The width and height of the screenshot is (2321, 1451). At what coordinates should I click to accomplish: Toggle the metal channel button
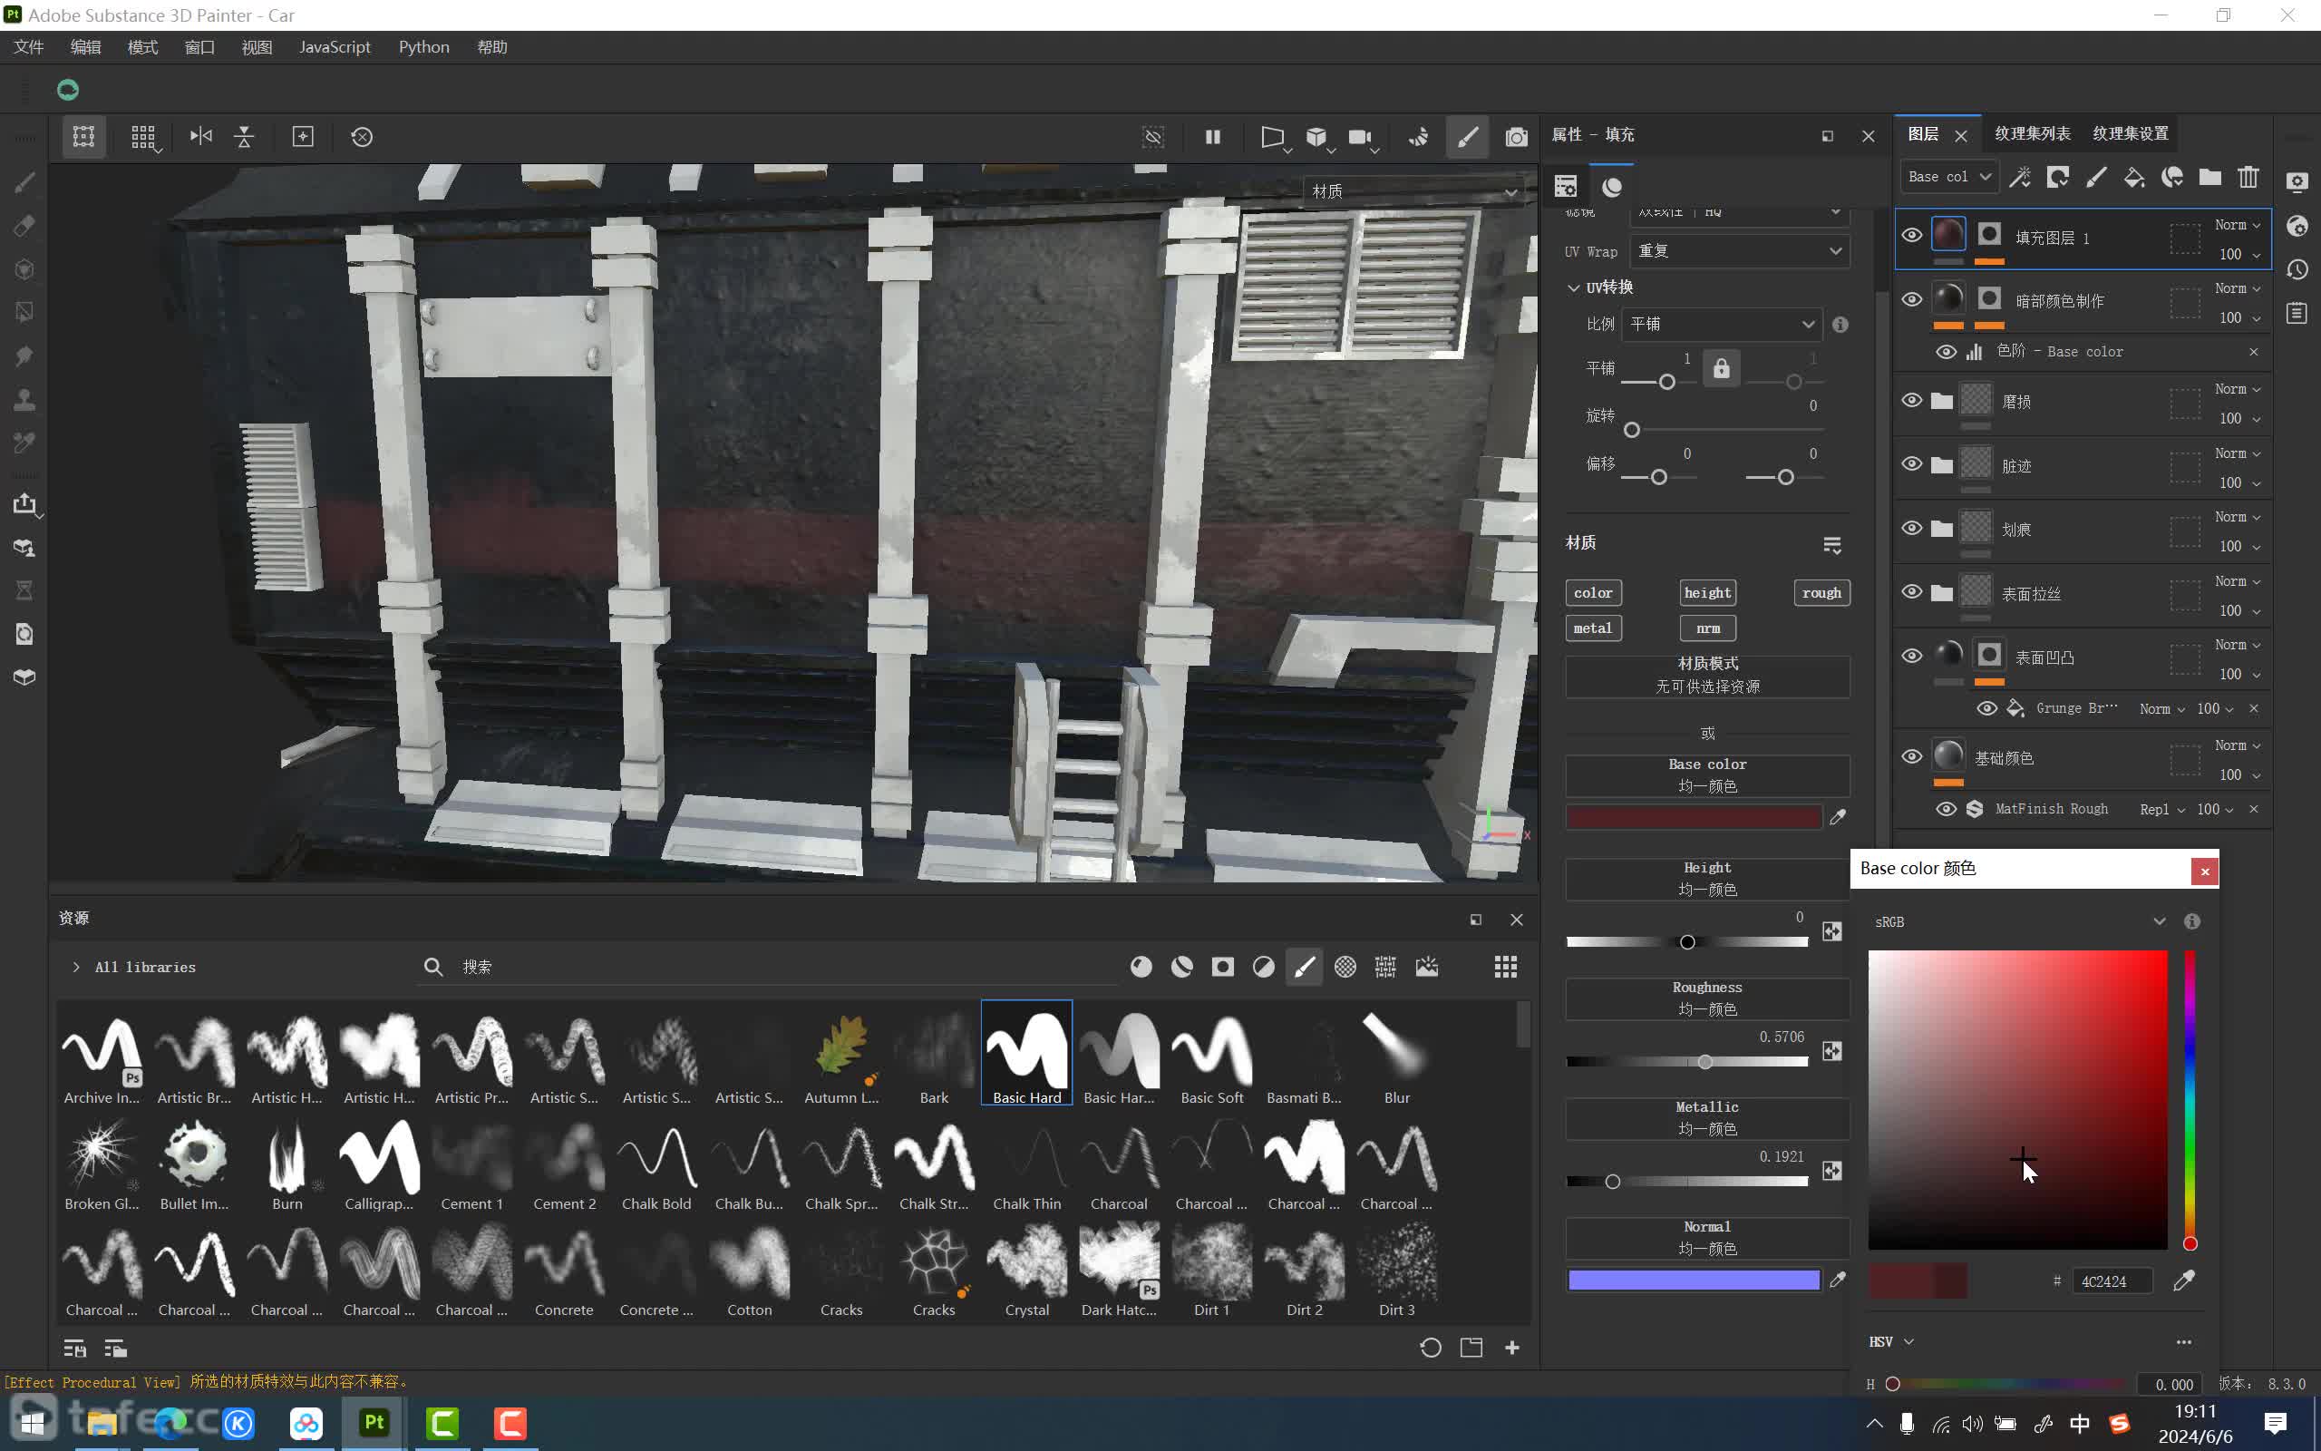pos(1593,628)
